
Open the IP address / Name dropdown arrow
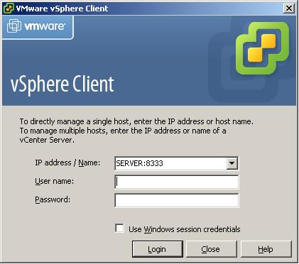[x=232, y=163]
